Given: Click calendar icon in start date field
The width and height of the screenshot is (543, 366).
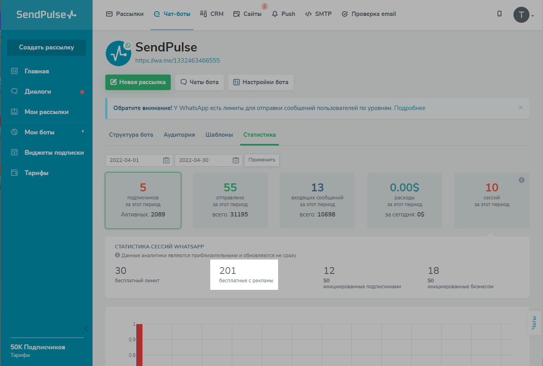Looking at the screenshot, I should tap(166, 160).
